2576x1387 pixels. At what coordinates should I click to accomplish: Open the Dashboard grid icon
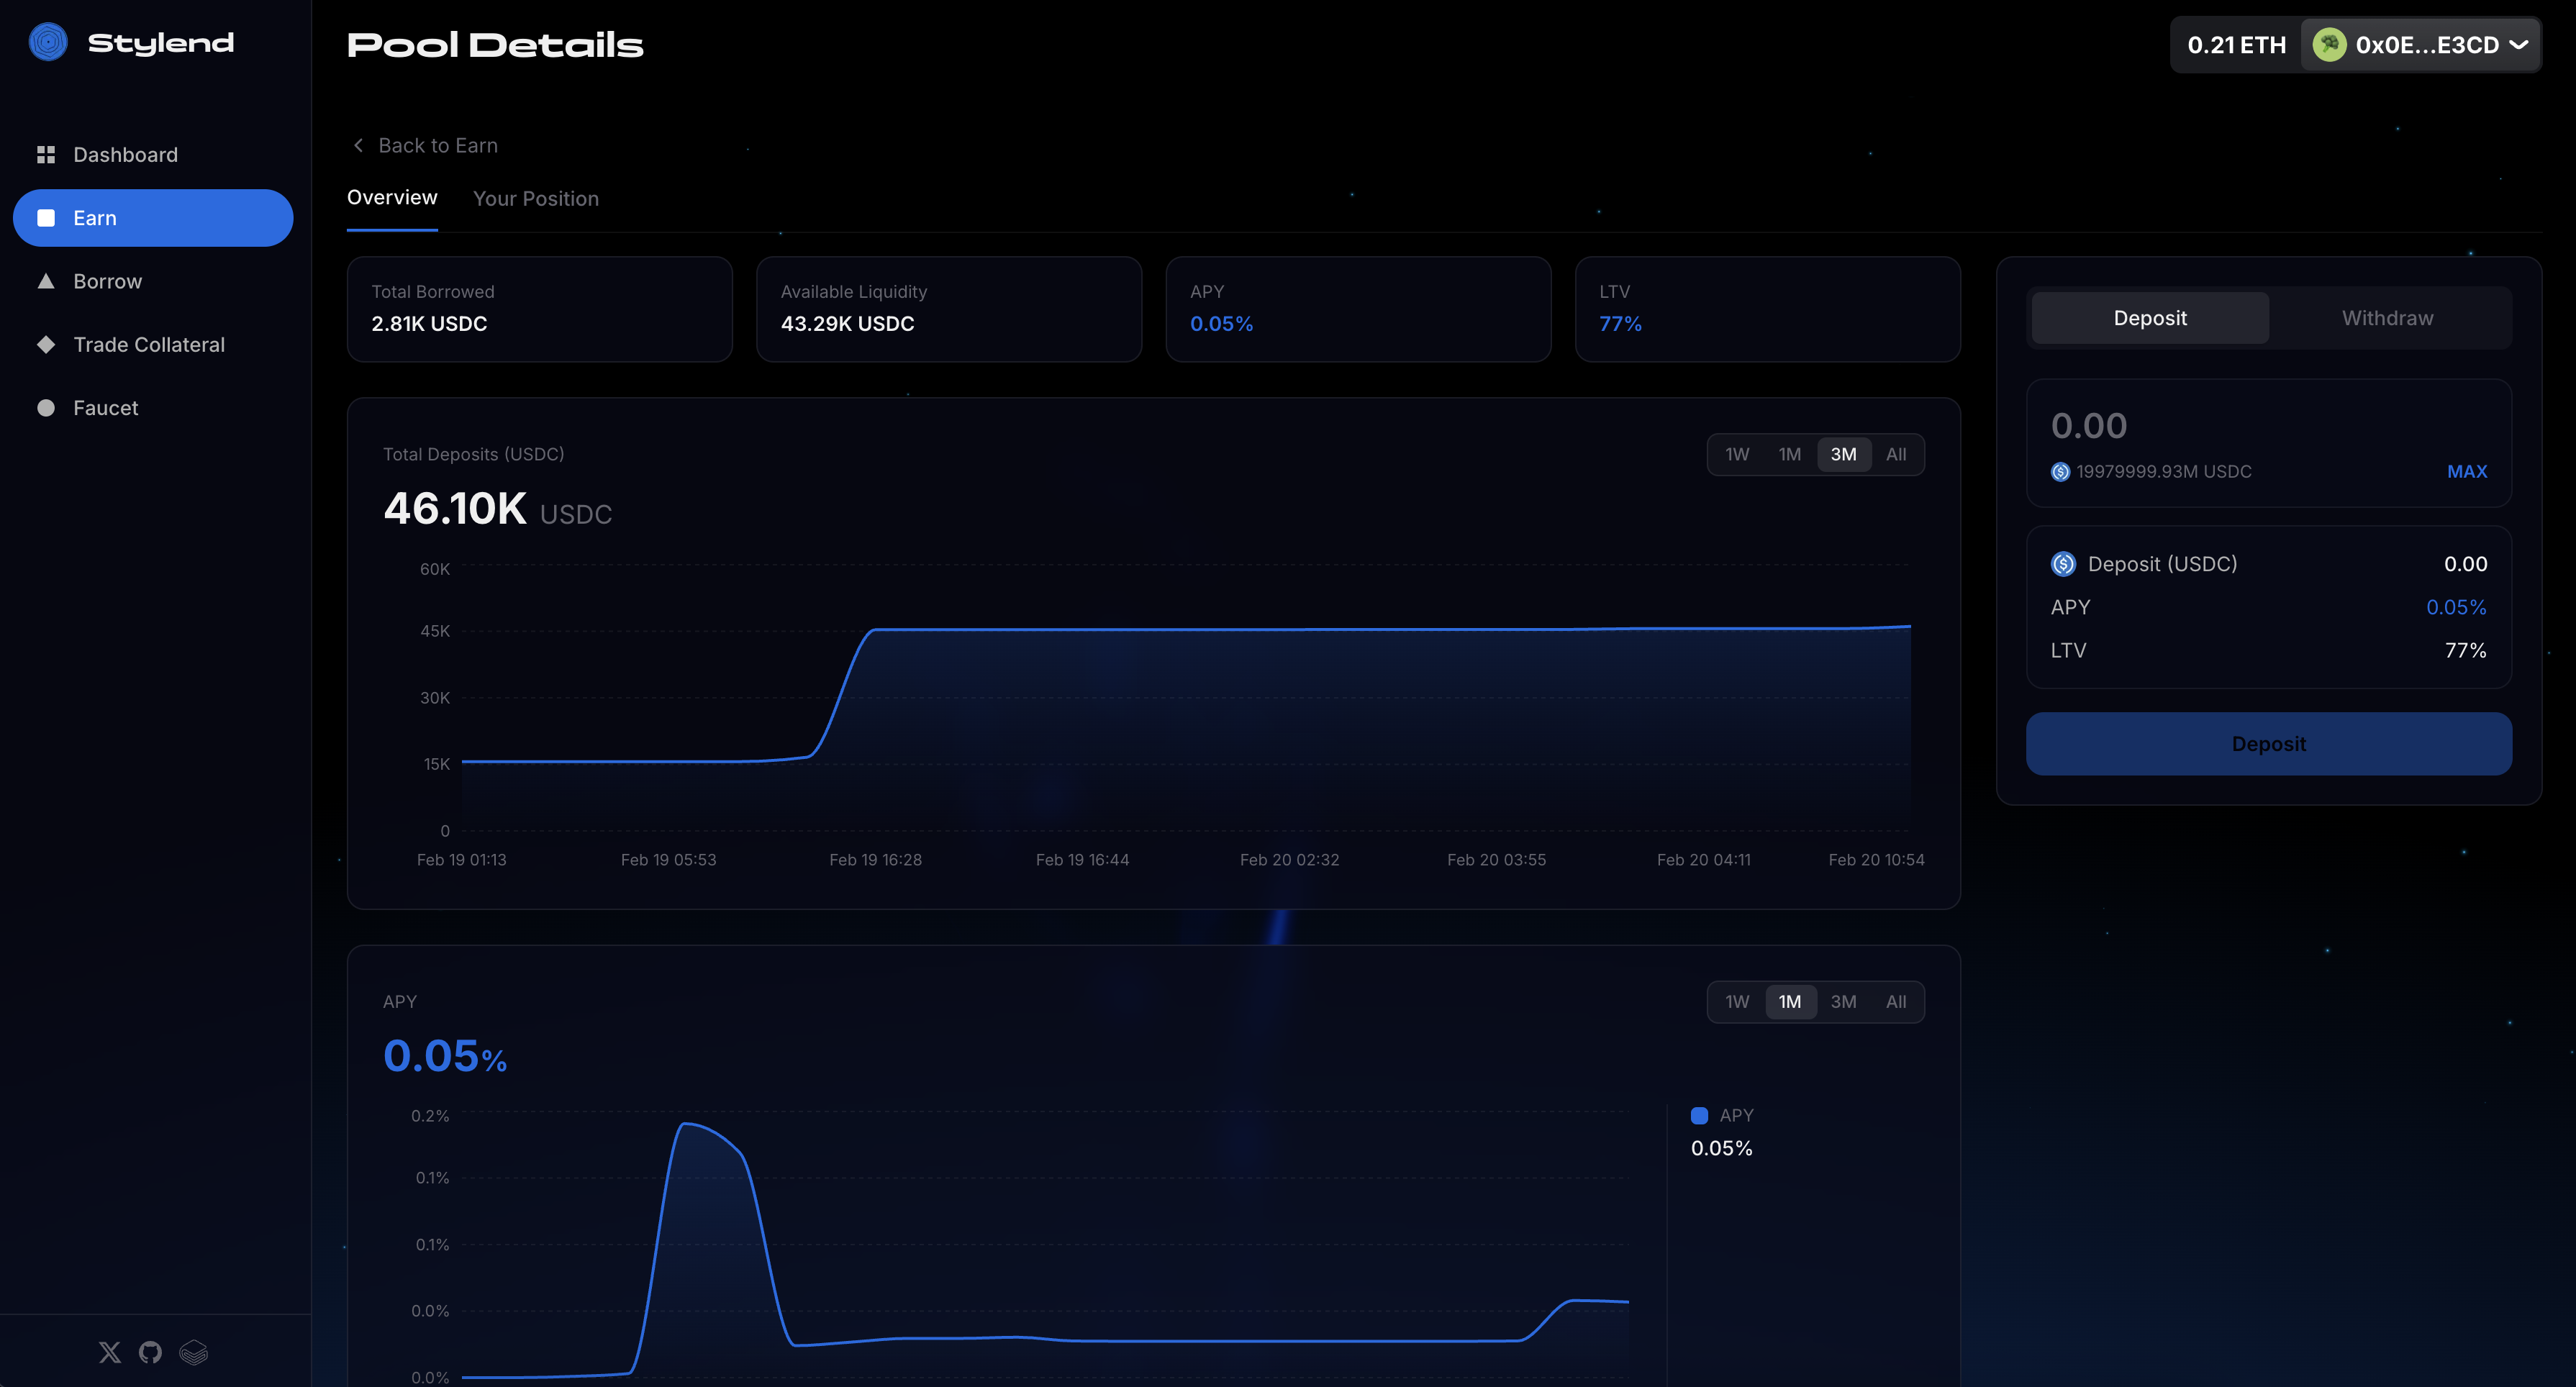click(46, 155)
